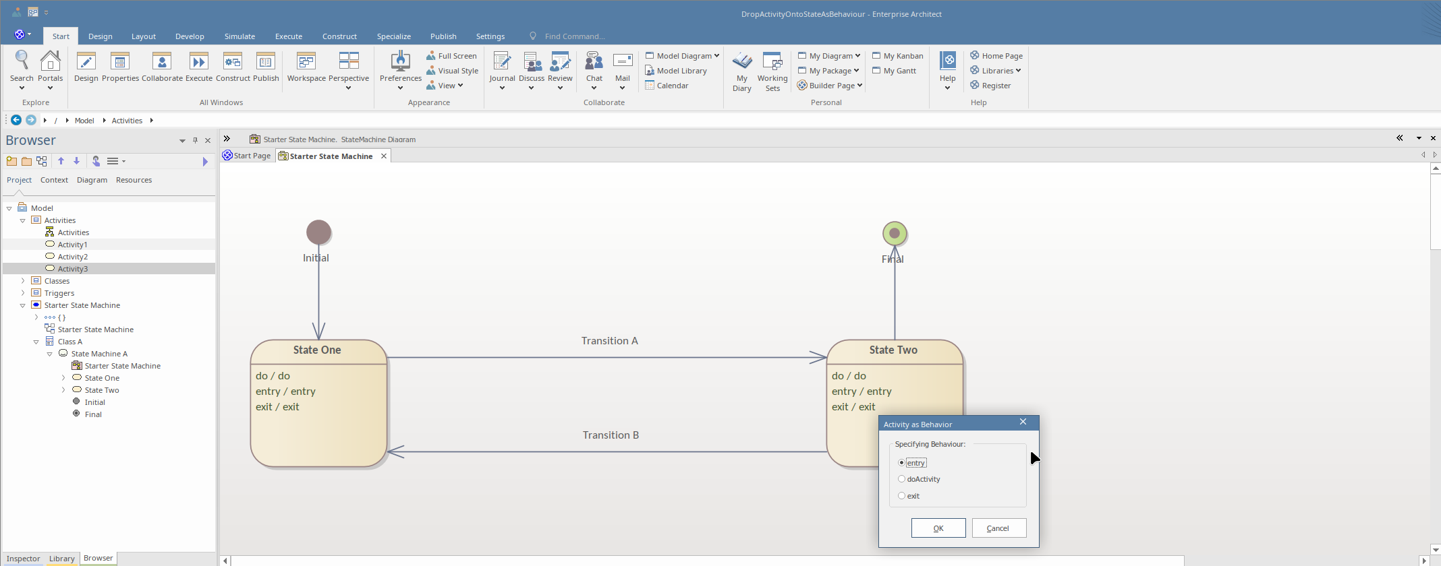Open the Start Page tab
The height and width of the screenshot is (566, 1441).
click(252, 156)
